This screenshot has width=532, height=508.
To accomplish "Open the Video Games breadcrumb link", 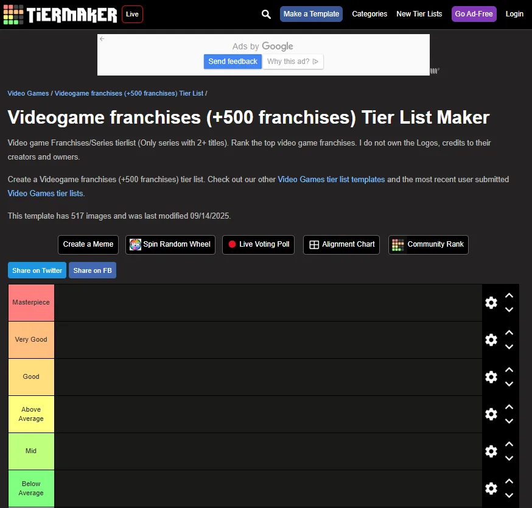I will 28,93.
